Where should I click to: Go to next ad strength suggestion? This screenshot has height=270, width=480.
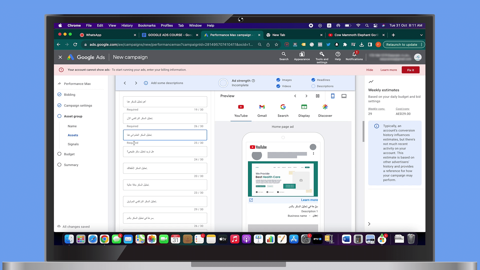tap(136, 83)
